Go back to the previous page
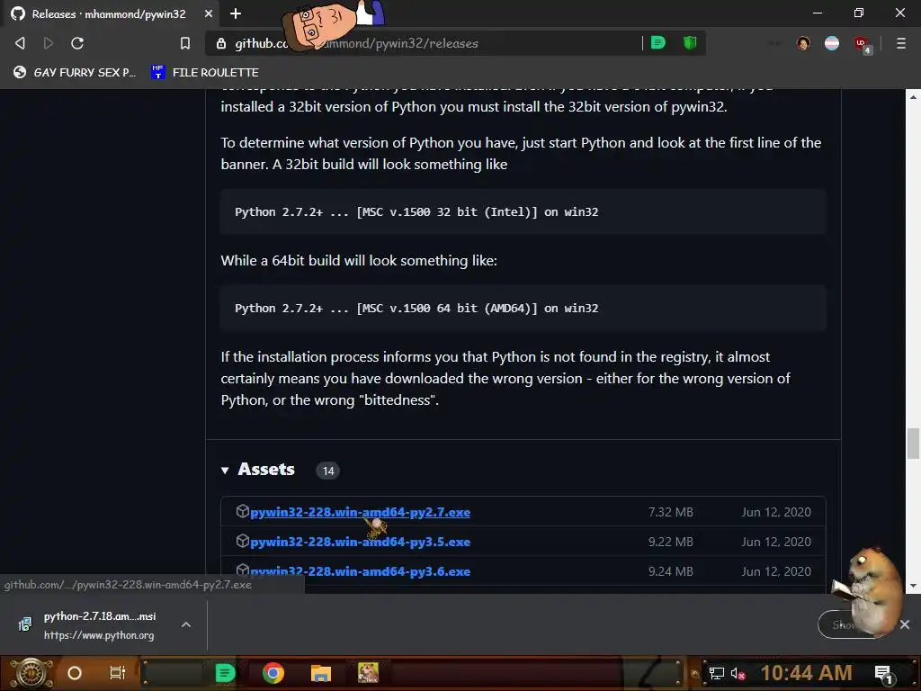 (x=20, y=43)
